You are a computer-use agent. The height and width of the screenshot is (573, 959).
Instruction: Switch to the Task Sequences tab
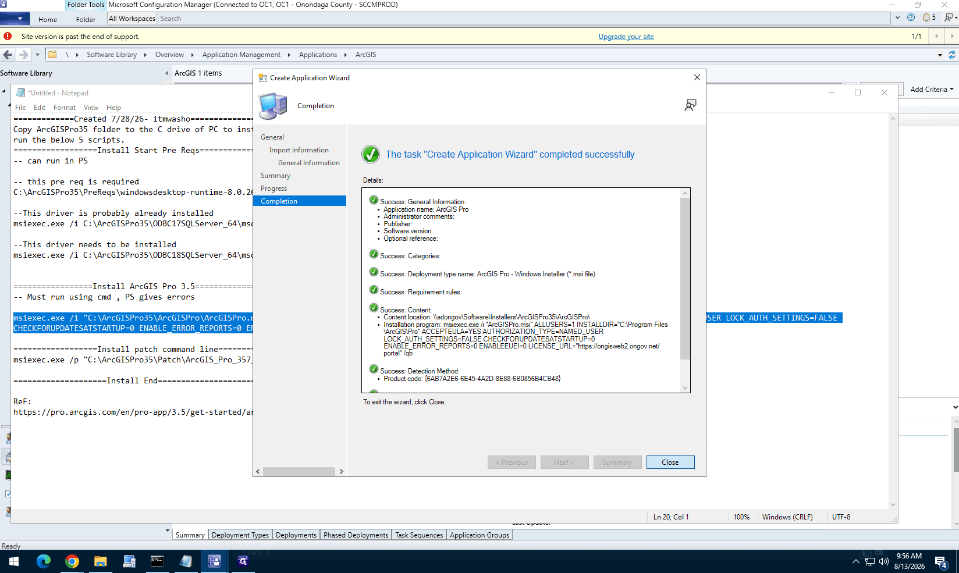click(x=419, y=535)
